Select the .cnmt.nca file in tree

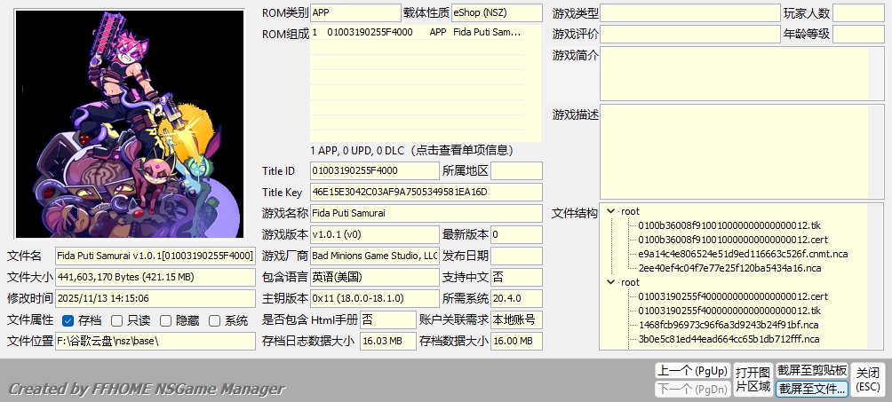(742, 254)
